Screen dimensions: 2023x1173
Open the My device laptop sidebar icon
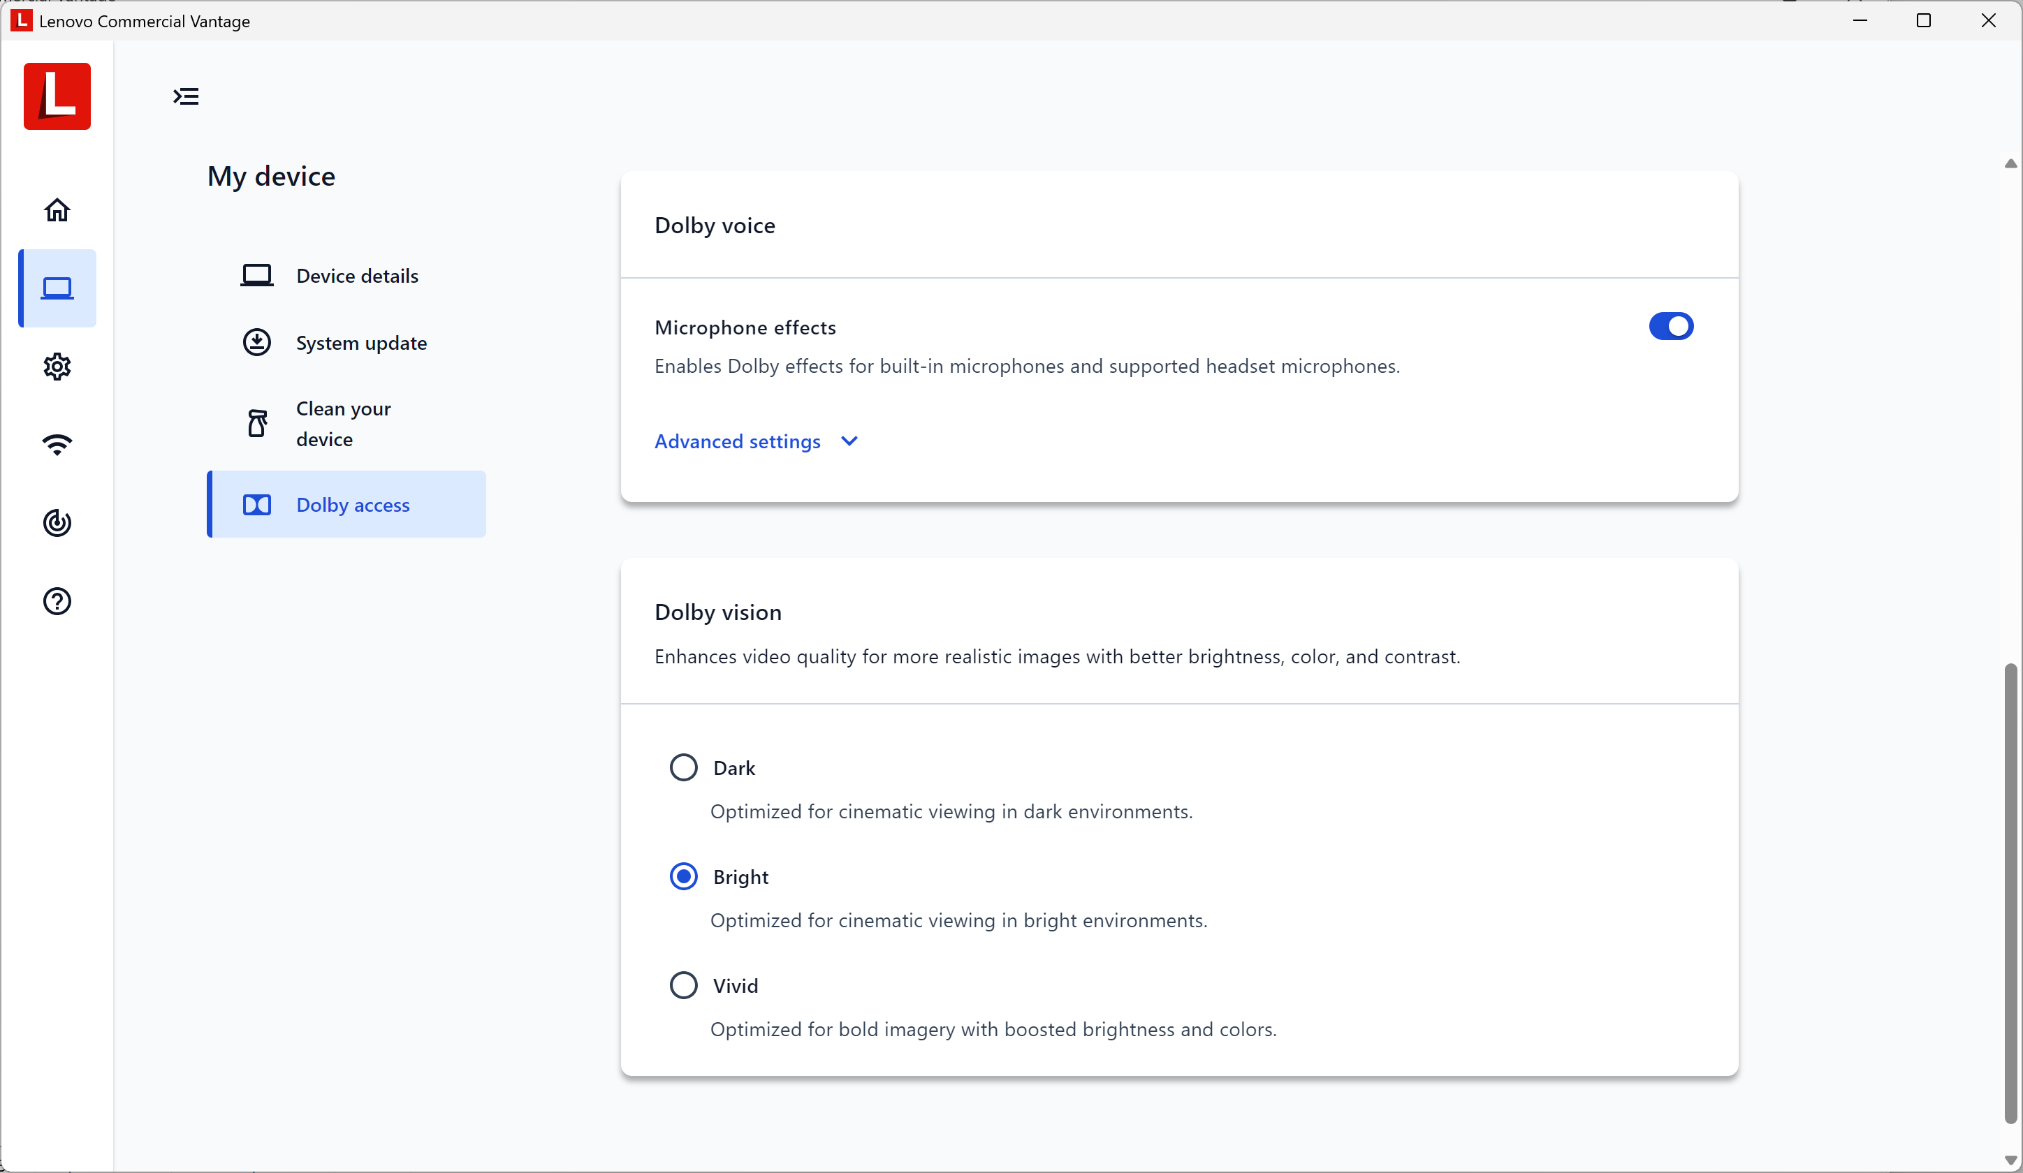click(57, 288)
